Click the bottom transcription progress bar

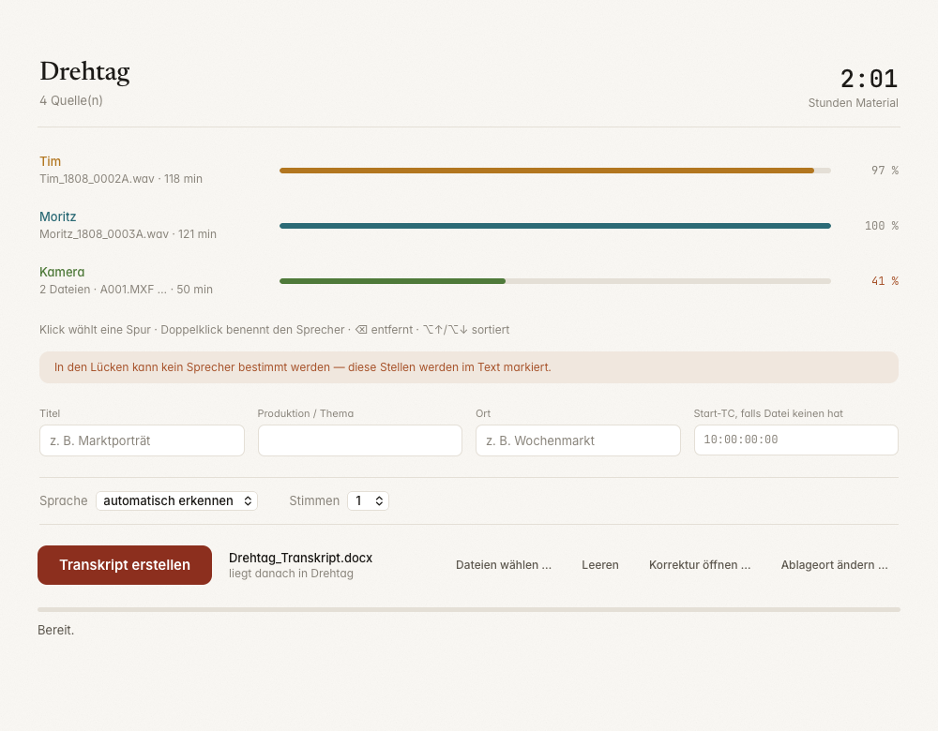[469, 610]
